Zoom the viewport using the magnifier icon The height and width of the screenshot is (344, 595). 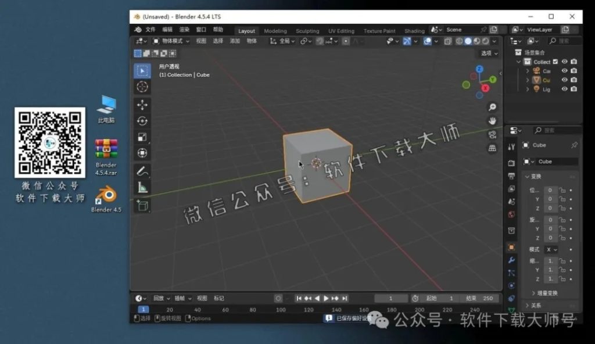pos(493,107)
